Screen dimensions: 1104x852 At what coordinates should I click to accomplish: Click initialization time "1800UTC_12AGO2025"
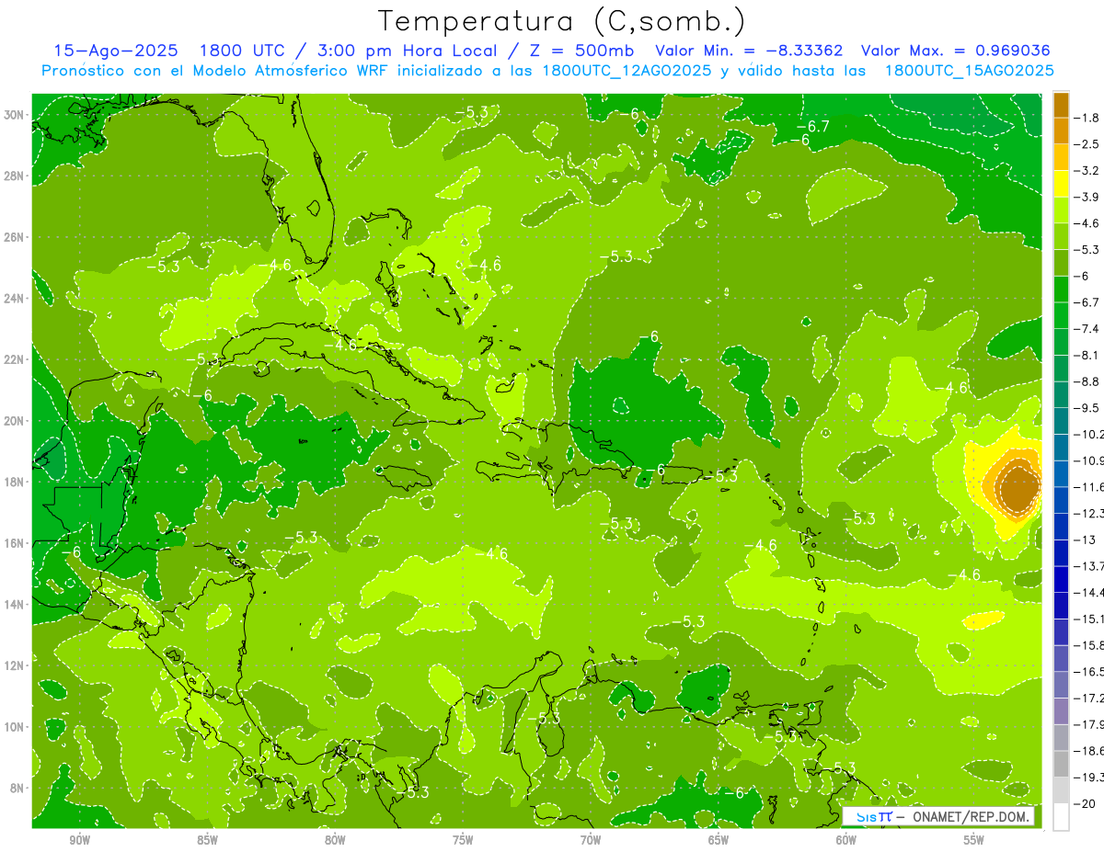click(x=627, y=71)
